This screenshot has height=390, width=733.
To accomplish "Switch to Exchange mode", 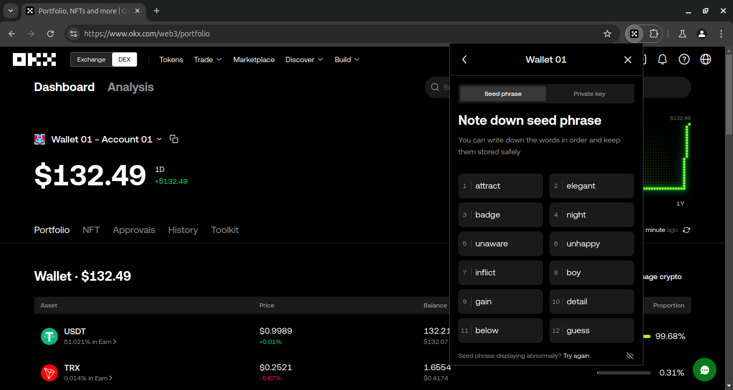I will [91, 59].
